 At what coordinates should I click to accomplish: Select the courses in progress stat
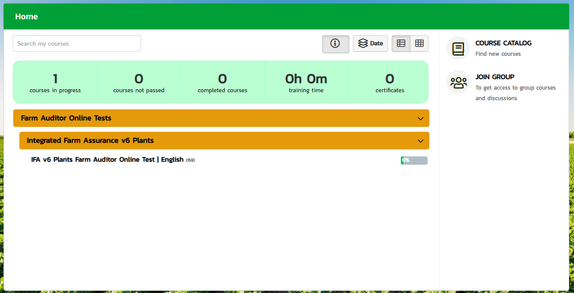click(55, 82)
